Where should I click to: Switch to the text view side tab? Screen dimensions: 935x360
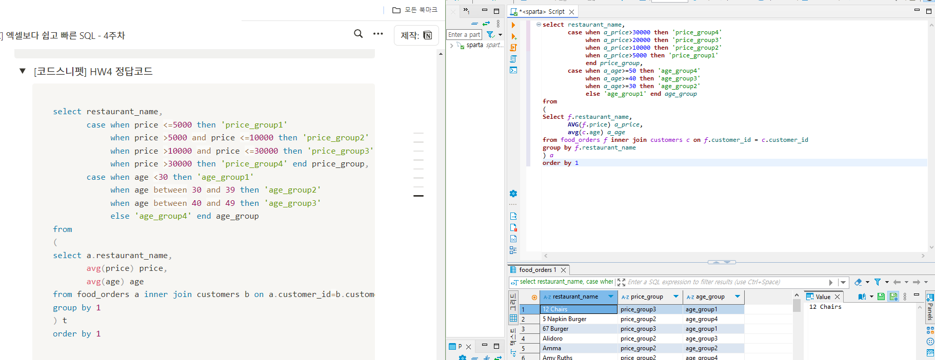pos(513,343)
